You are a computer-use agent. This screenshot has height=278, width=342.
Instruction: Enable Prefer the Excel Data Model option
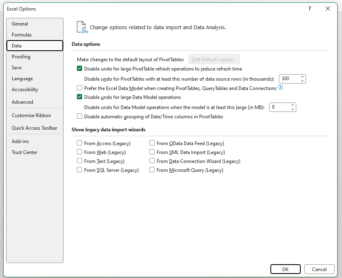point(79,88)
